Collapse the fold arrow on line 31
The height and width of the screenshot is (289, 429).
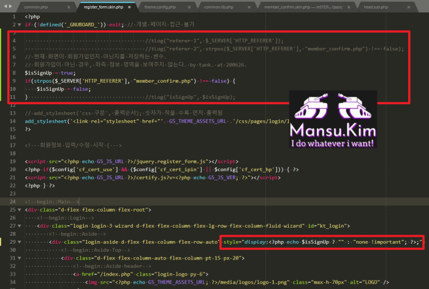(20, 258)
